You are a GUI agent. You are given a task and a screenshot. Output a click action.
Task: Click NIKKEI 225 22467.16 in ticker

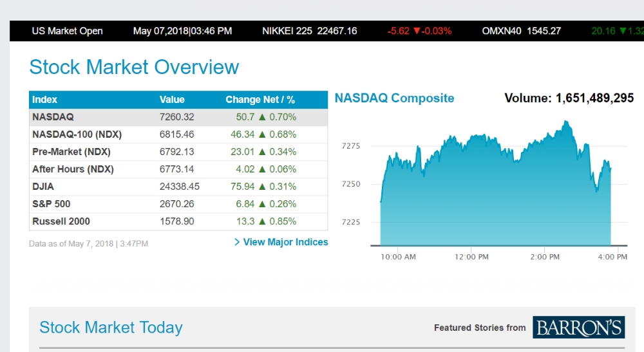coord(309,31)
